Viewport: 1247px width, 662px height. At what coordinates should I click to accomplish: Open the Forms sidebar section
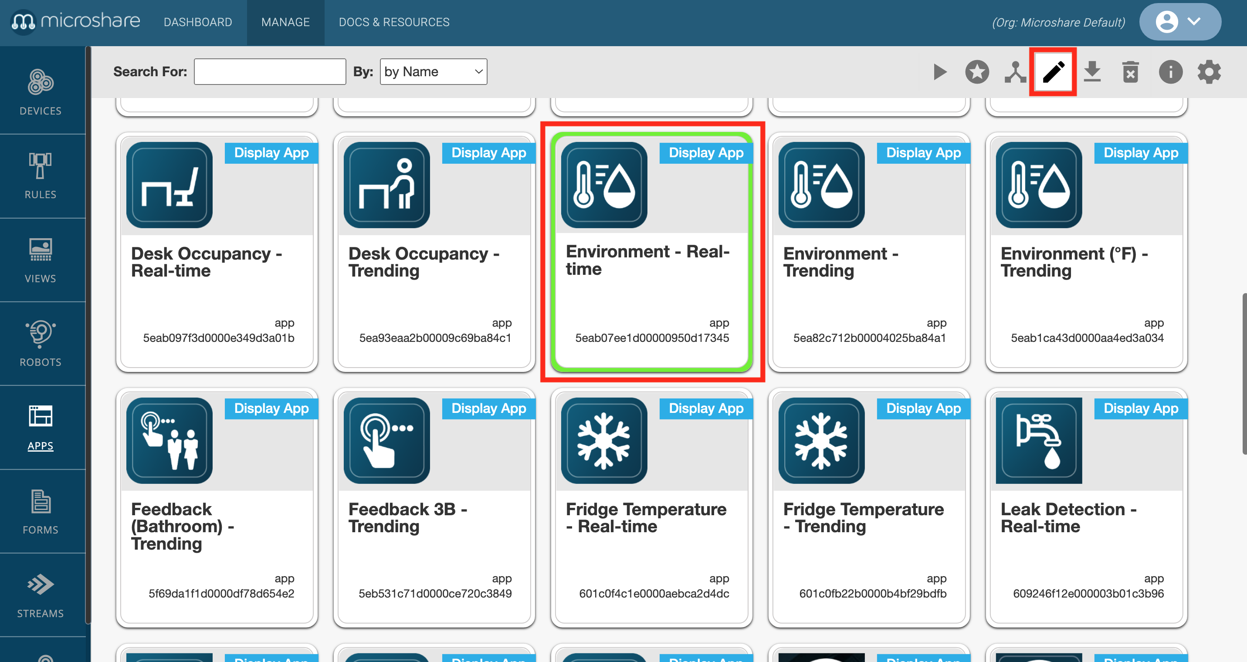41,511
